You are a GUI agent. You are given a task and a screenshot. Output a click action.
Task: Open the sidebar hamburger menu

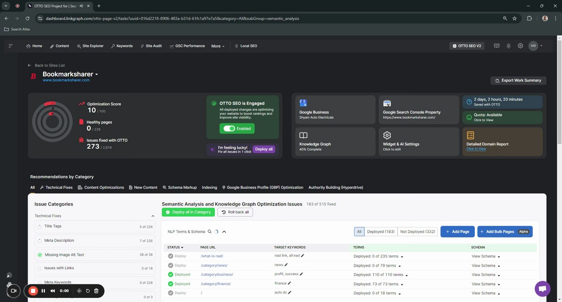[x=10, y=46]
